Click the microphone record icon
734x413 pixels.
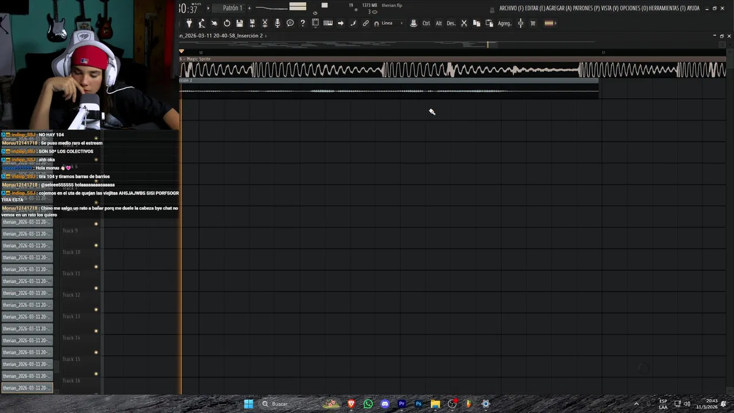tap(278, 23)
